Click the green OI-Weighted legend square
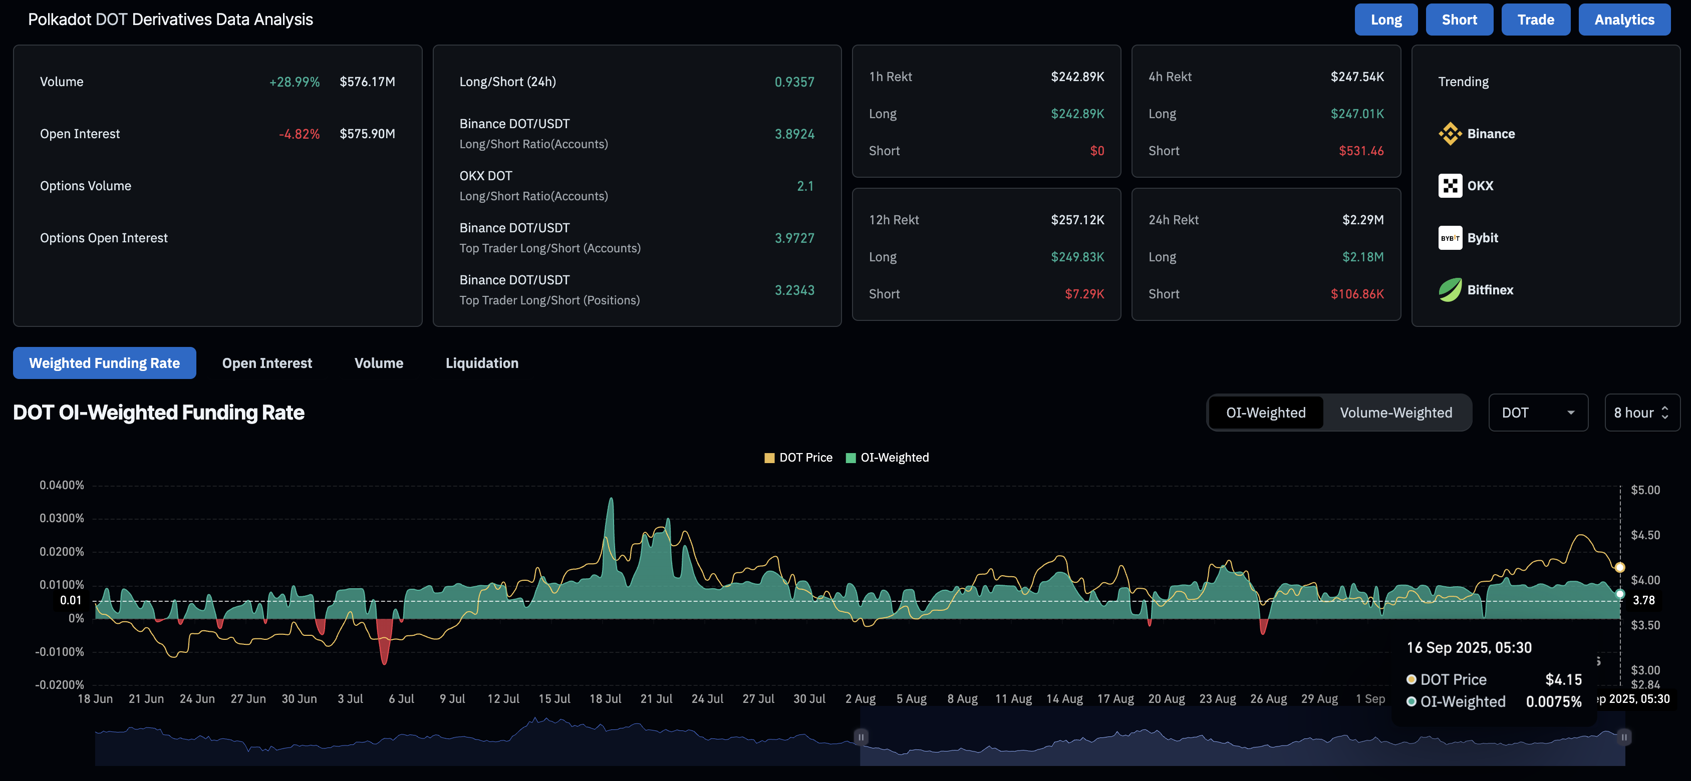Image resolution: width=1691 pixels, height=781 pixels. [x=851, y=458]
